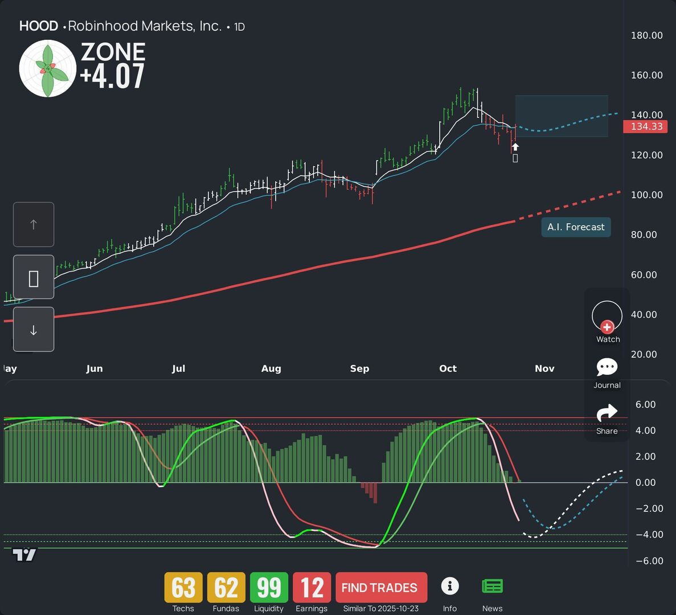Click the Sep label on time axis
Viewport: 676px width, 615px height.
[359, 368]
